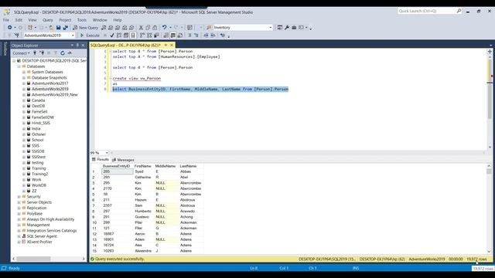Image resolution: width=495 pixels, height=278 pixels.
Task: Click the Solution Explorer window icon
Action: tap(280, 28)
